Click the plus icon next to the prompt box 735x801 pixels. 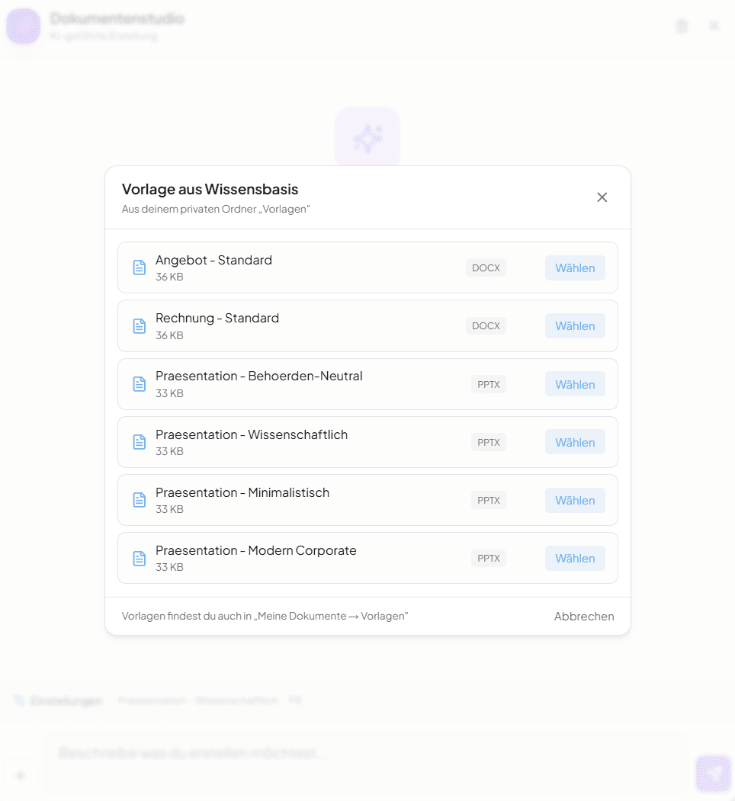[20, 775]
